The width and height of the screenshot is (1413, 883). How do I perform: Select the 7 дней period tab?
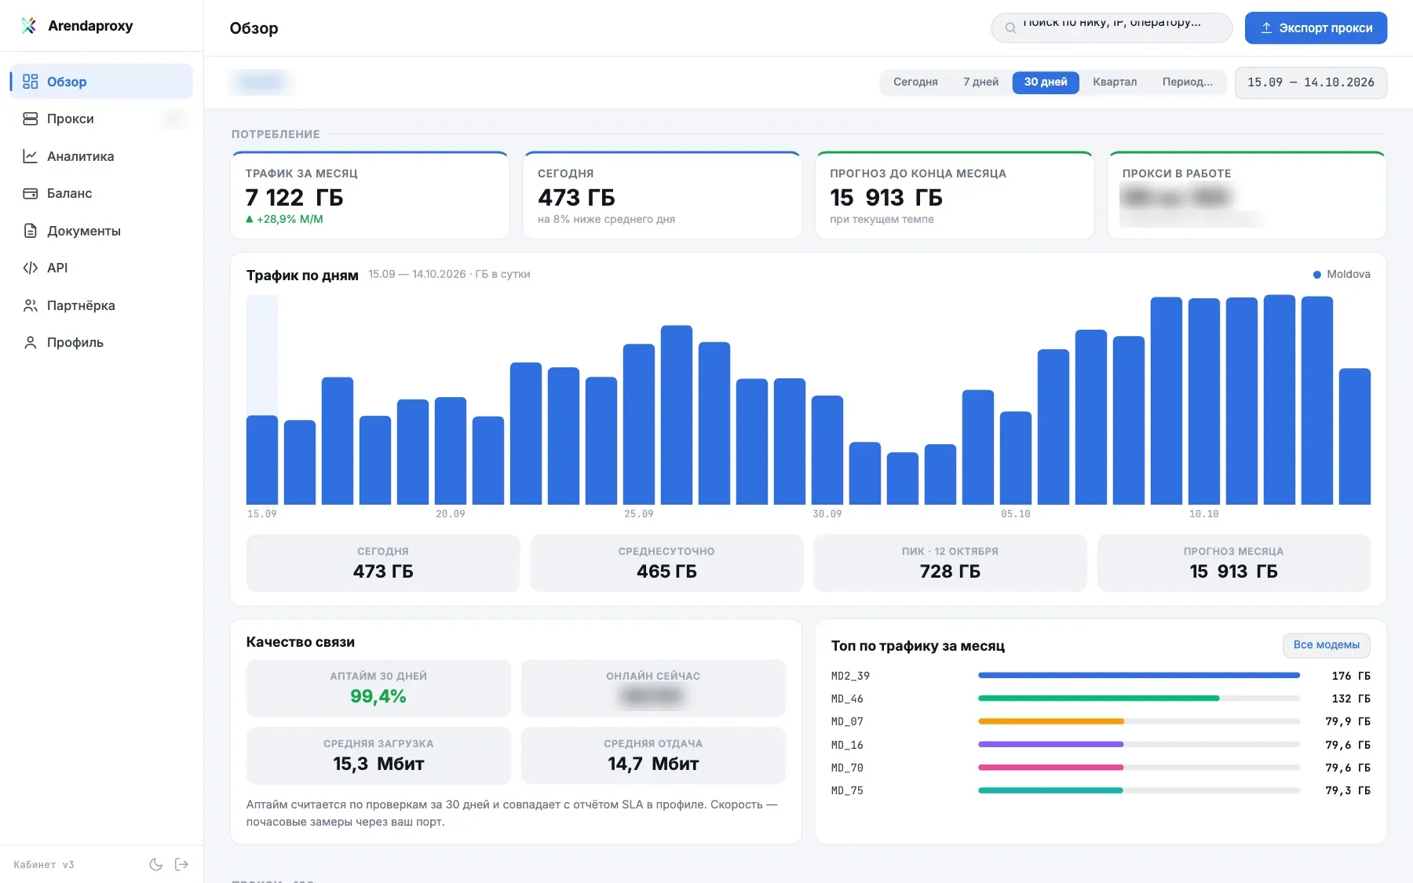pos(980,82)
